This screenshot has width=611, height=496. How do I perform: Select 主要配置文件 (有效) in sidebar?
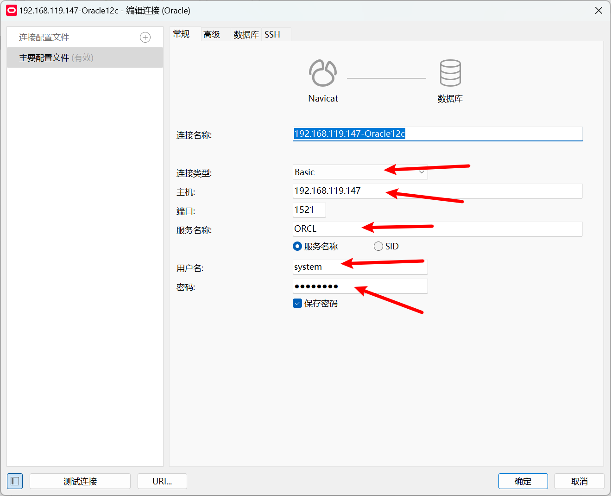point(85,57)
